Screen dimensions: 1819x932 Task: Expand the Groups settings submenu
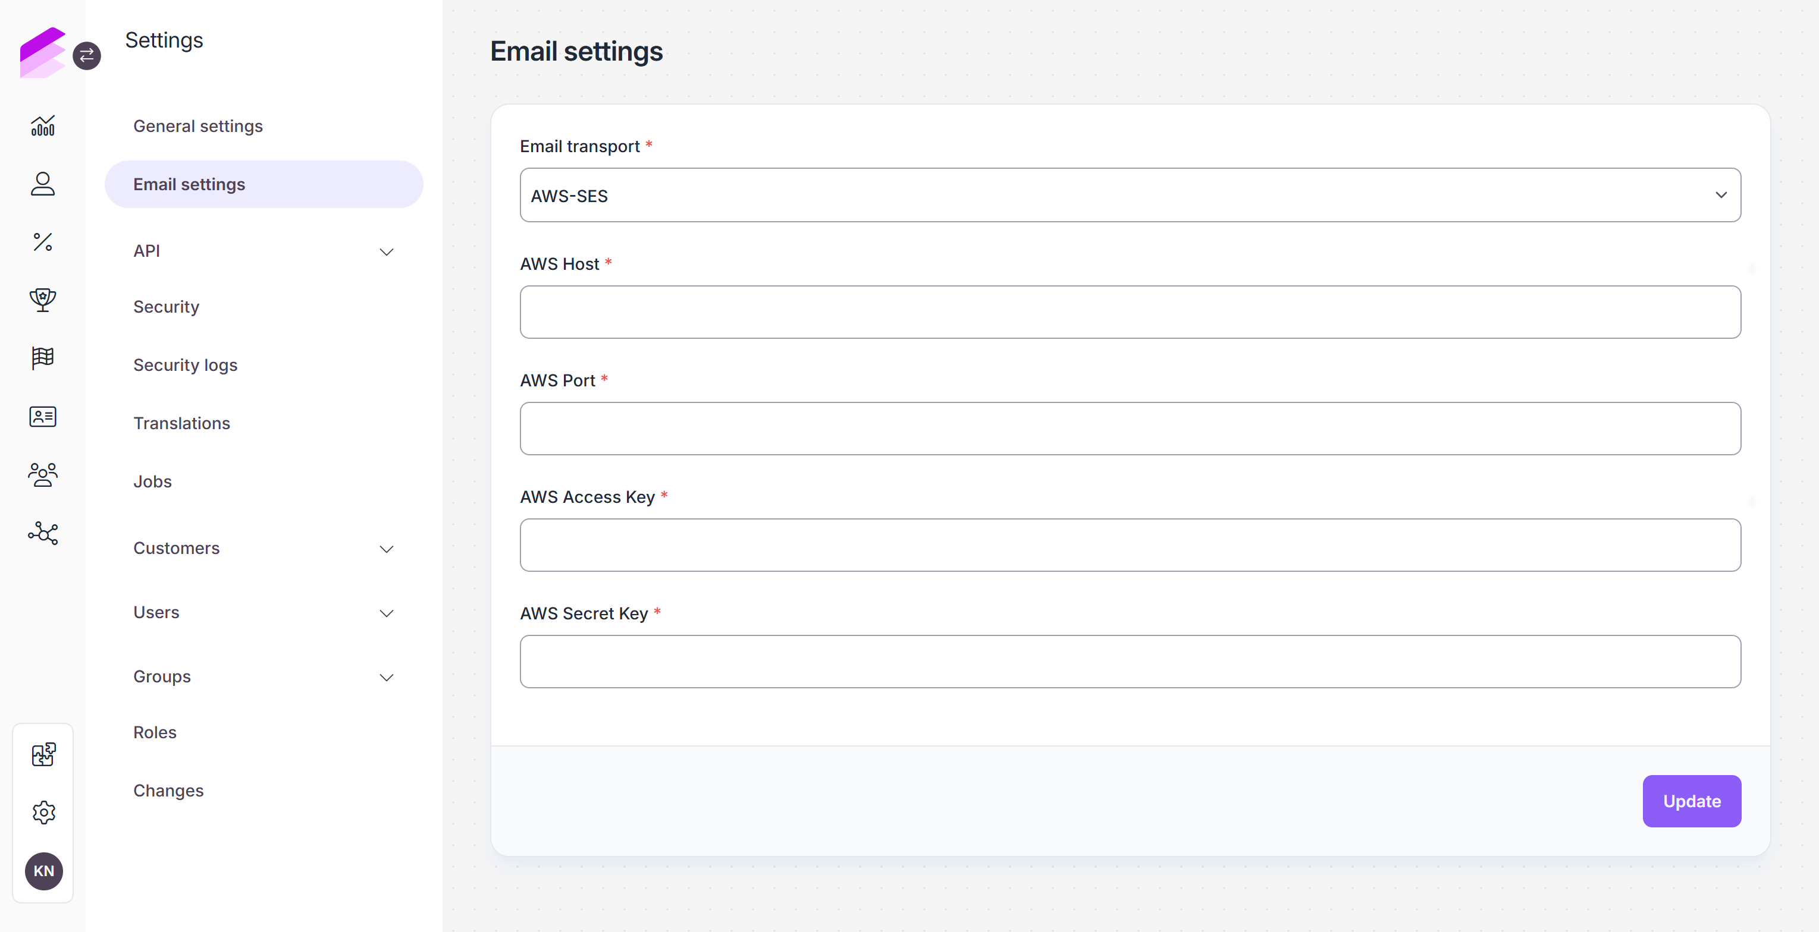point(264,676)
